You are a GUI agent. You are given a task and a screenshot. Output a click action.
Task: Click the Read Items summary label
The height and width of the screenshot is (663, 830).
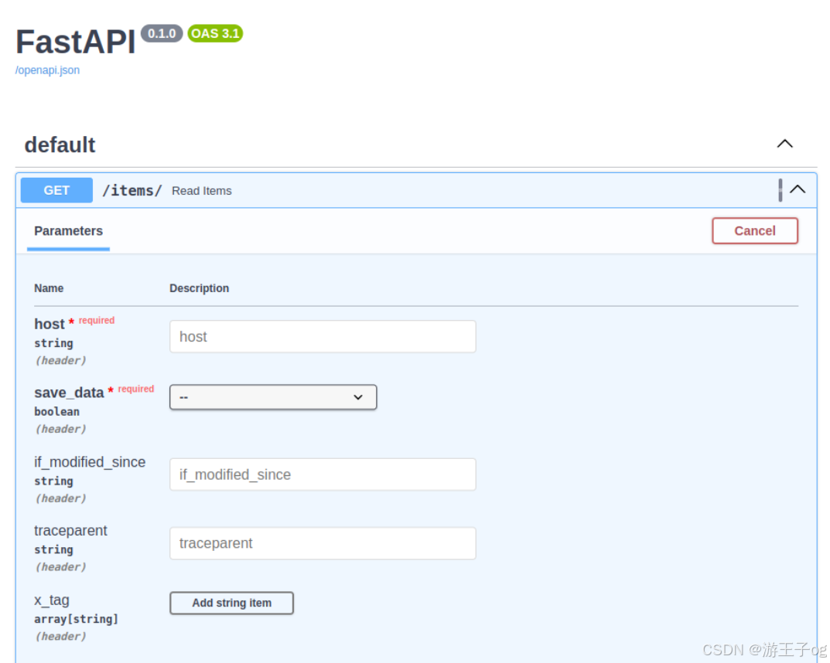point(201,191)
